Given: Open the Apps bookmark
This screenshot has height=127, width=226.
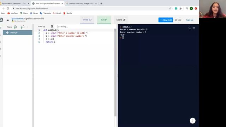Looking at the screenshot, I should 3,13.
